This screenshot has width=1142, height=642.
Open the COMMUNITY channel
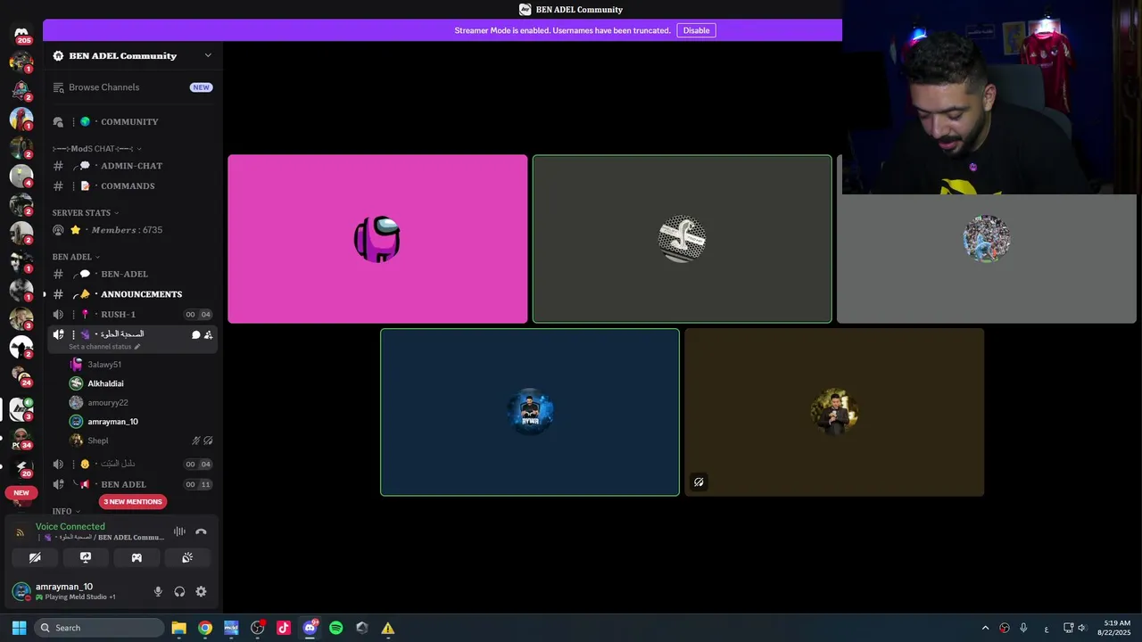132,122
